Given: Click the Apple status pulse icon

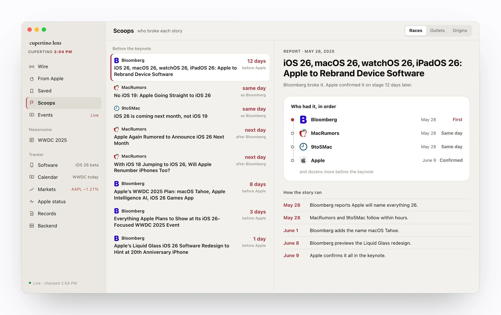Looking at the screenshot, I should (32, 201).
